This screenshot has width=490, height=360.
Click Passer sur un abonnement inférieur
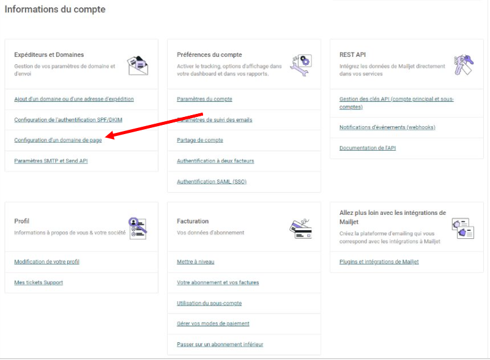[x=220, y=344]
